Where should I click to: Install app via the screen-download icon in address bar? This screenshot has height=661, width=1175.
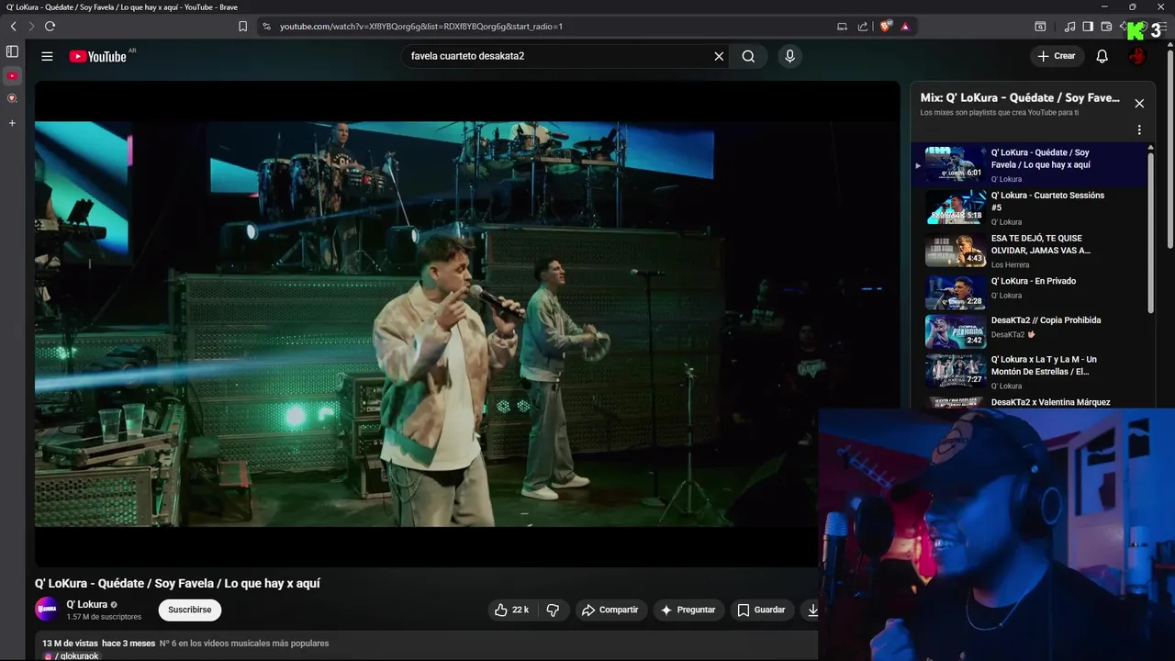coord(843,27)
